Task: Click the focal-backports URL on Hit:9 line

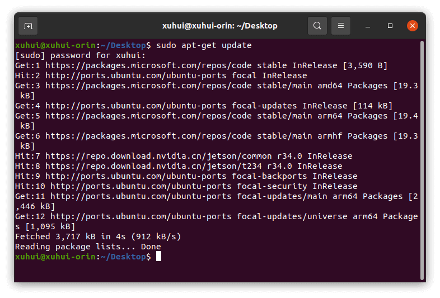Action: pos(136,176)
